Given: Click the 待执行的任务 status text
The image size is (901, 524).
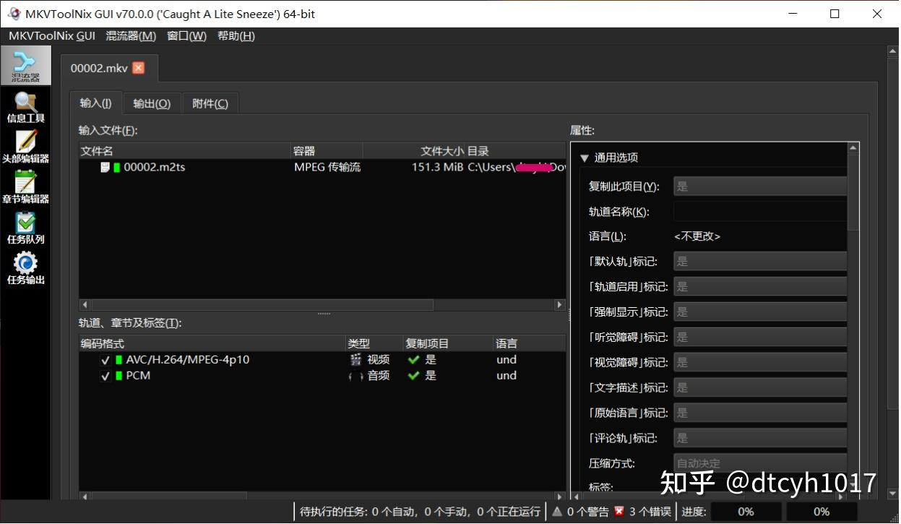Looking at the screenshot, I should tap(421, 512).
